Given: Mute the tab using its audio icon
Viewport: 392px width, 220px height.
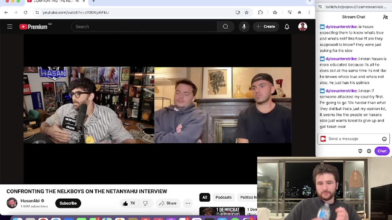Looking at the screenshot, I should pos(77,1).
